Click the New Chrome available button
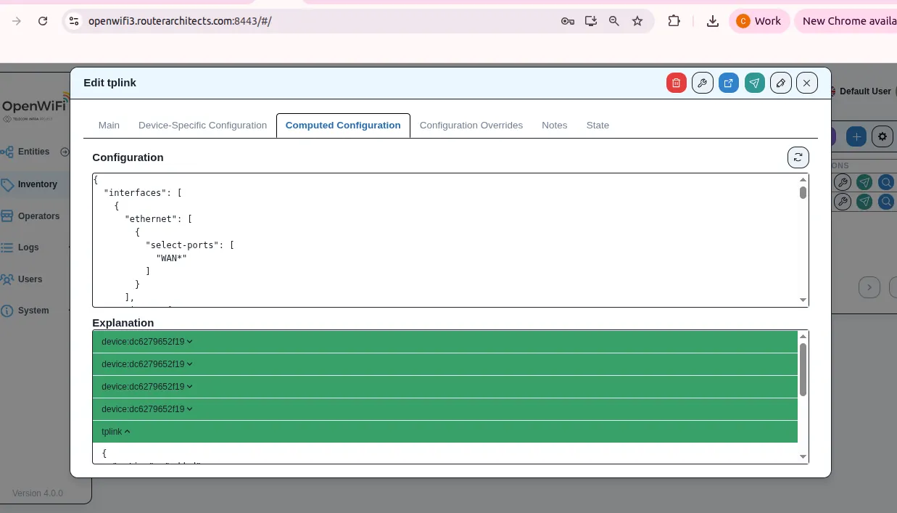The image size is (897, 513). [847, 20]
